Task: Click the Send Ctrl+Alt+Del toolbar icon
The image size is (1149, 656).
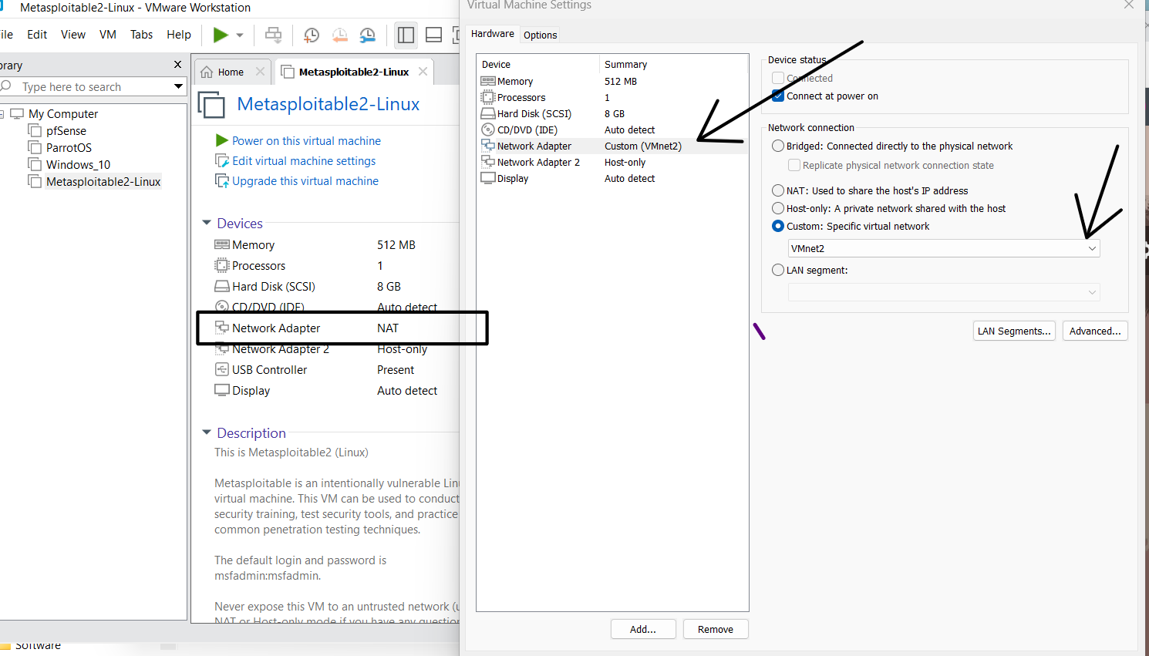Action: (273, 35)
